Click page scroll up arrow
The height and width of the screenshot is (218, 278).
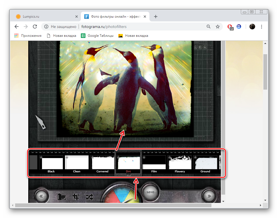coord(265,43)
